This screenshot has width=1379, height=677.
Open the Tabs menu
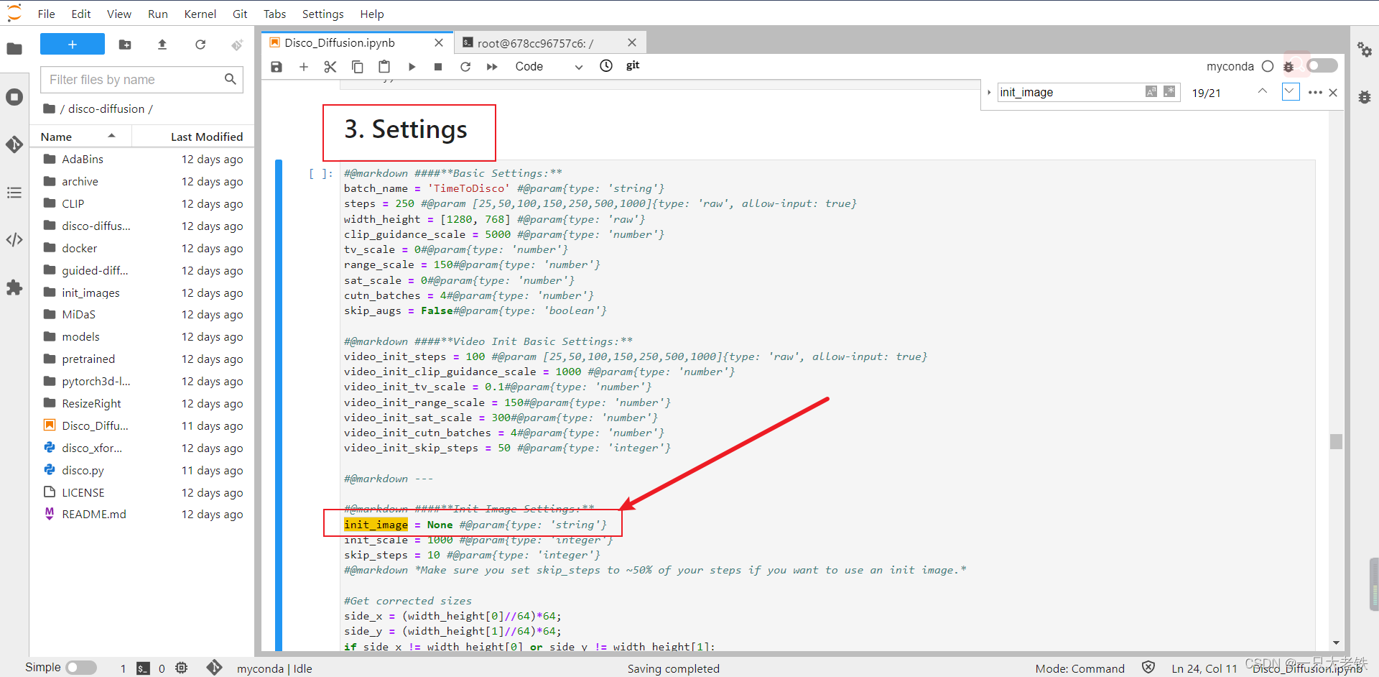[x=274, y=14]
